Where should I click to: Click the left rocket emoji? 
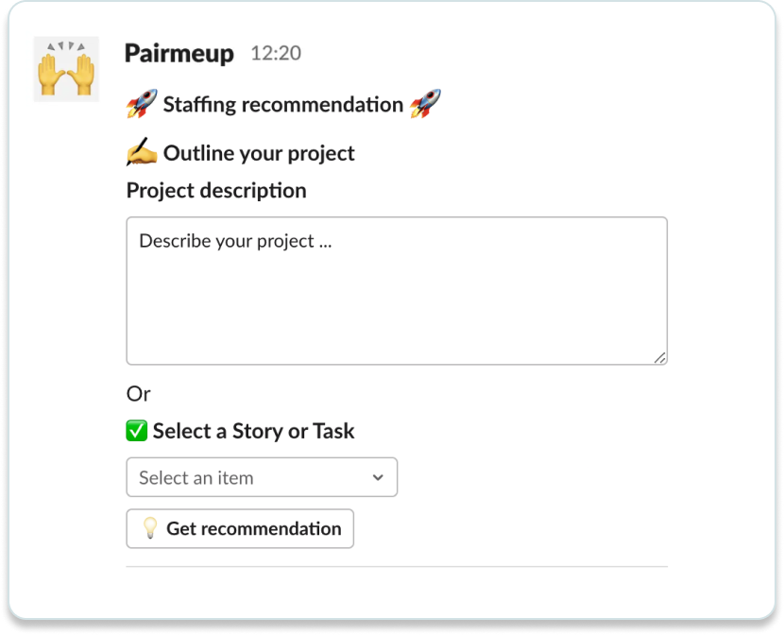142,104
